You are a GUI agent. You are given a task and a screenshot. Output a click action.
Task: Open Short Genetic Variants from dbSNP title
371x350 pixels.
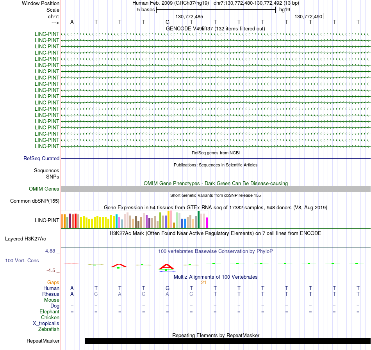(x=216, y=195)
